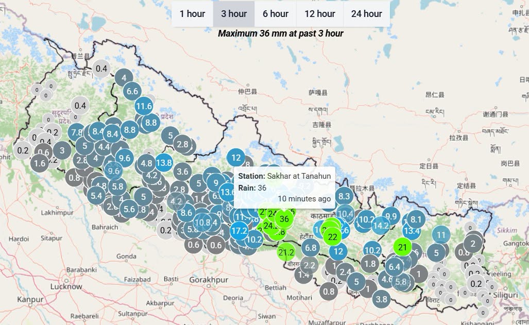Open the 4.4 station marker

pos(104,147)
